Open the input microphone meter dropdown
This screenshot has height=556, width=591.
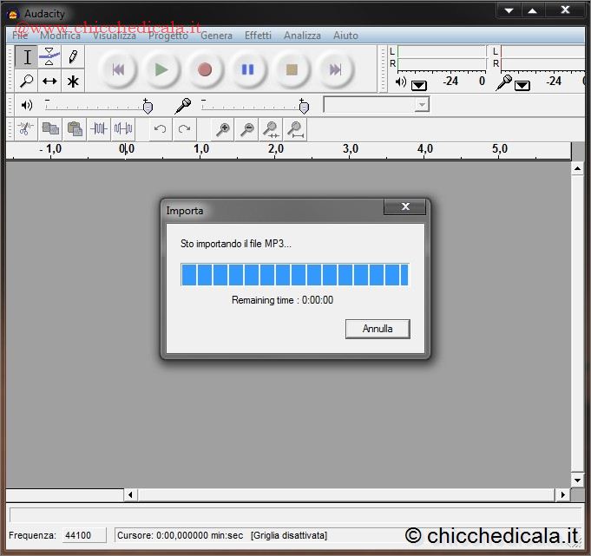point(522,85)
